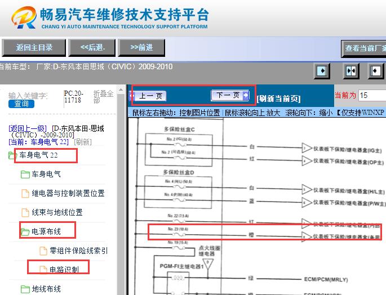Click folder icon beside 车身电气 22
The width and height of the screenshot is (386, 295).
pyautogui.click(x=12, y=155)
